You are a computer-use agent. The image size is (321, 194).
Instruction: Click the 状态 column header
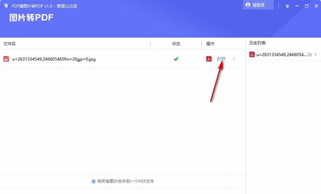pos(176,44)
